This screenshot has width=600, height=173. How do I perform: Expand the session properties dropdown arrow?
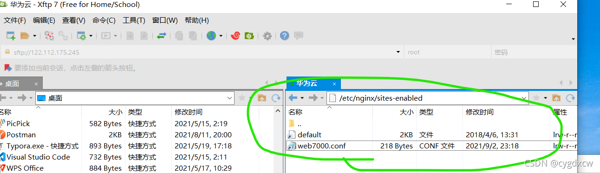pos(91,36)
